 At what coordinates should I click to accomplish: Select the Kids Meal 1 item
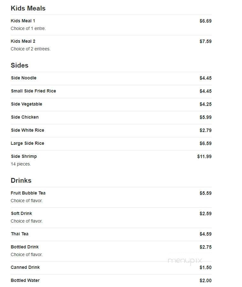(x=111, y=25)
